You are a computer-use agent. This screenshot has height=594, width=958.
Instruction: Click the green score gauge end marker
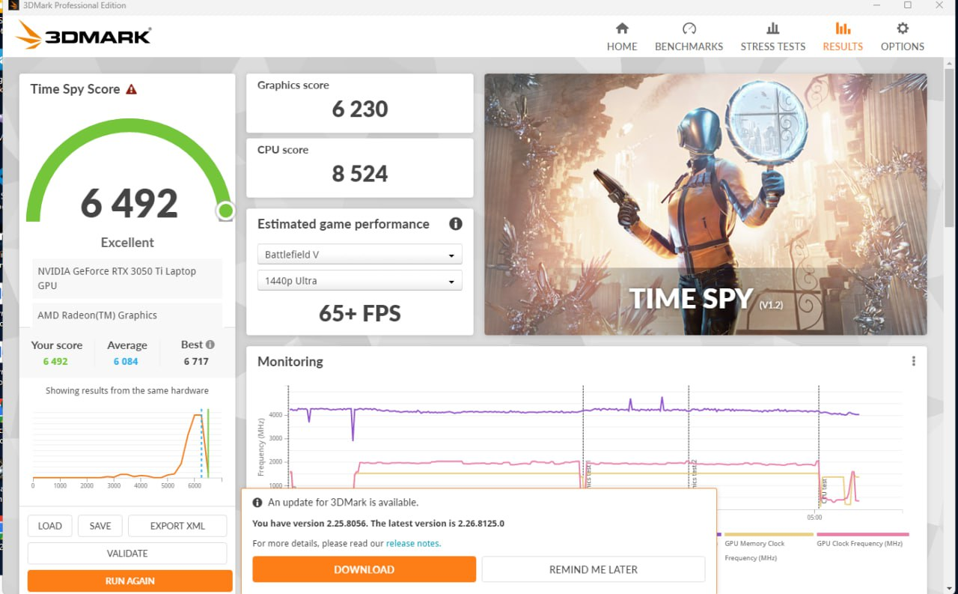tap(225, 211)
